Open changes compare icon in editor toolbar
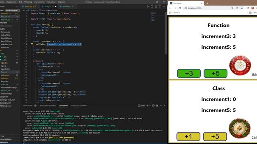The image size is (257, 144). coord(156,6)
